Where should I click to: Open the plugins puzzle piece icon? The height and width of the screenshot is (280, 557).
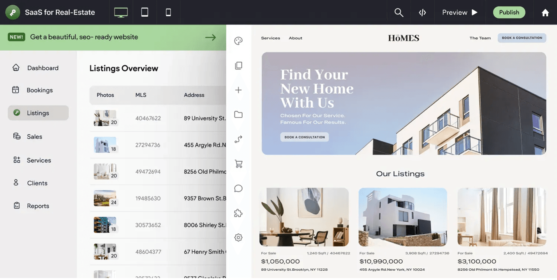238,213
